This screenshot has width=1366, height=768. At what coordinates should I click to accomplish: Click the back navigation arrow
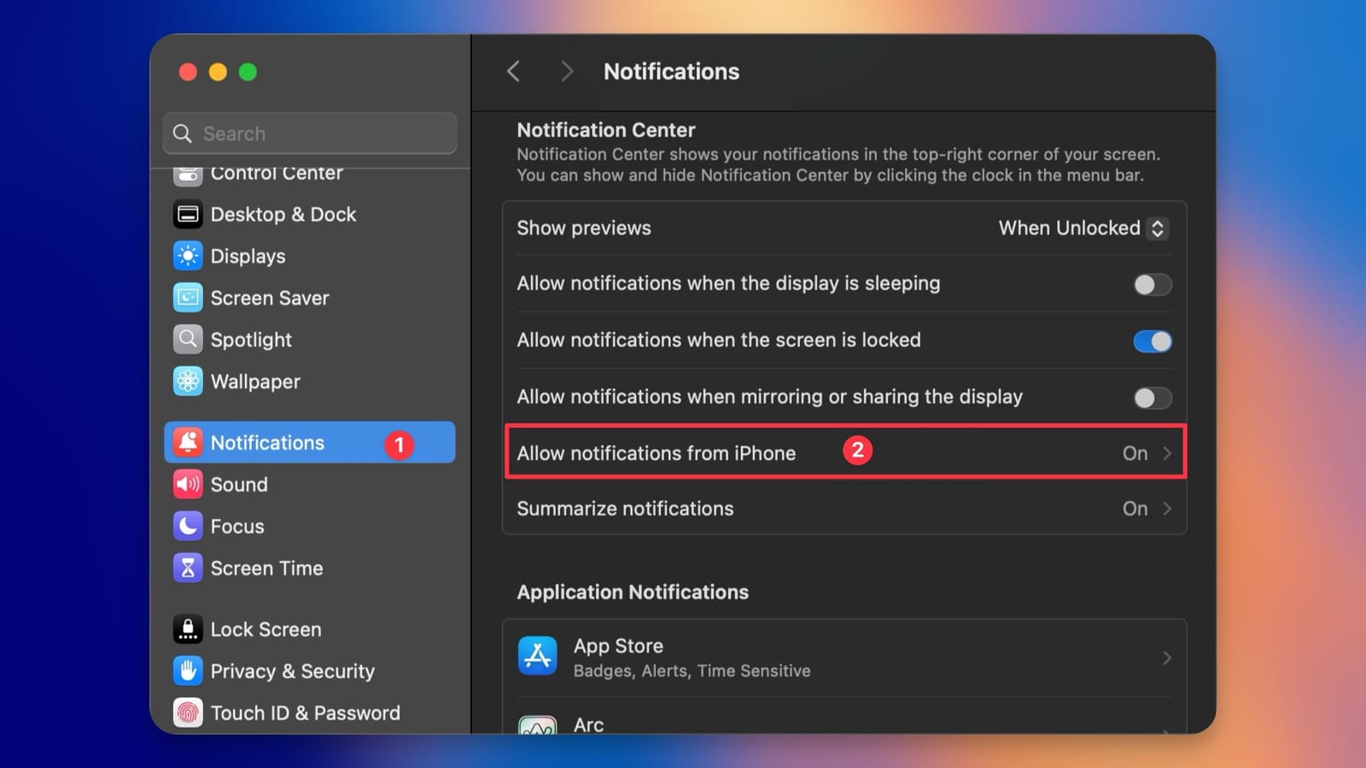coord(513,72)
